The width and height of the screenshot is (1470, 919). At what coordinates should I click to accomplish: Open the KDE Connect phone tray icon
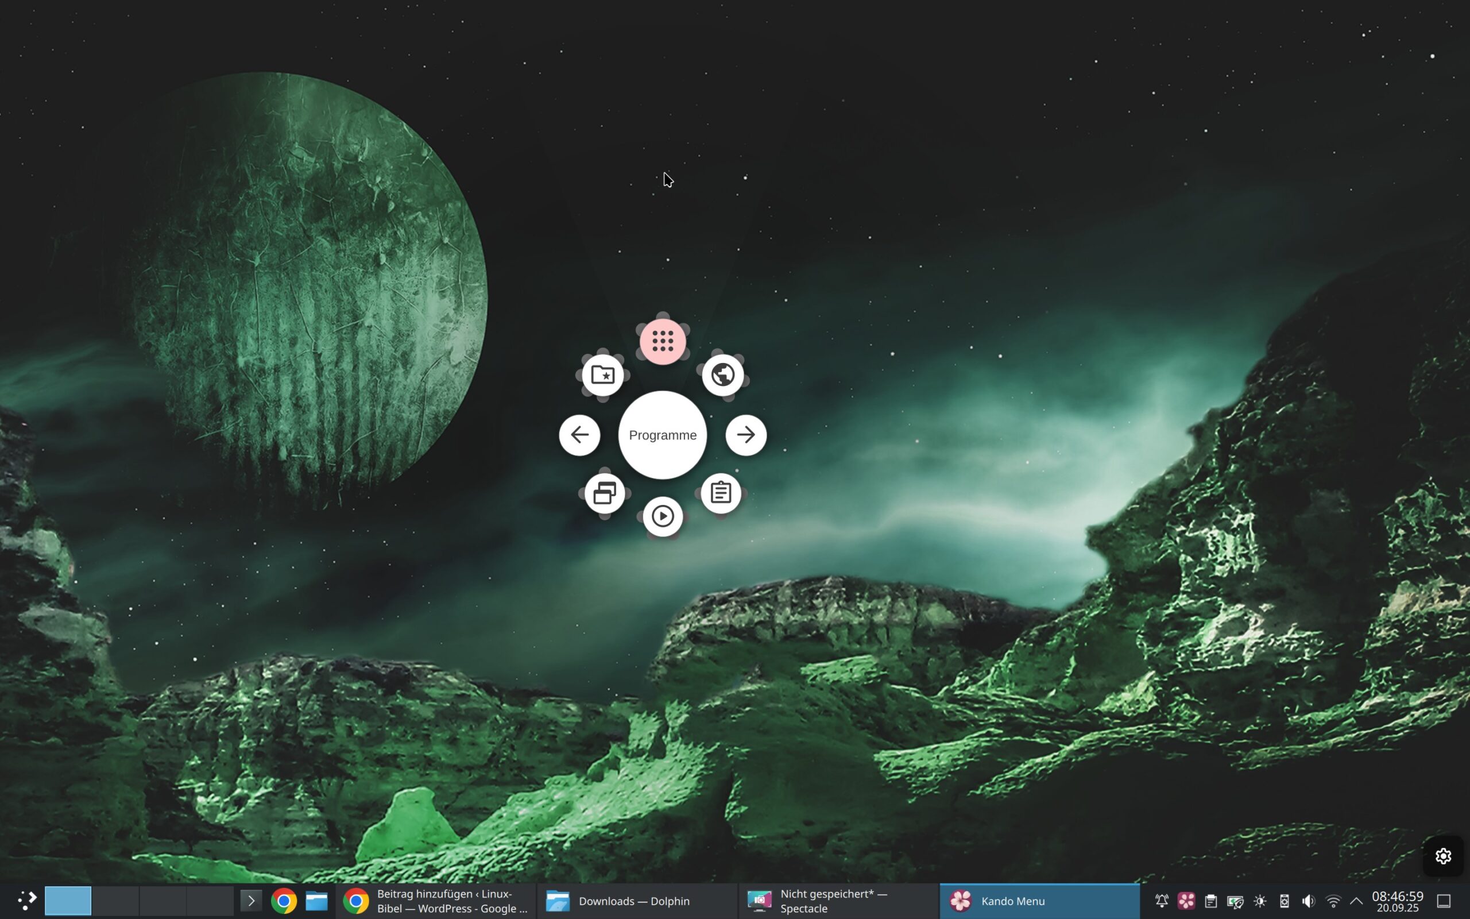coord(1284,901)
